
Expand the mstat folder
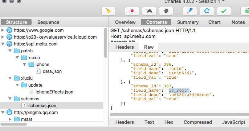(10, 119)
